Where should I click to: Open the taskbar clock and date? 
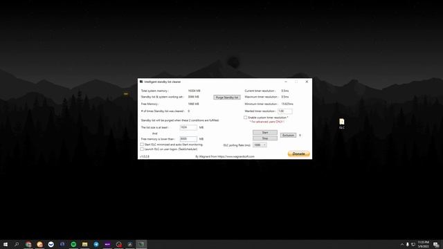[423, 244]
